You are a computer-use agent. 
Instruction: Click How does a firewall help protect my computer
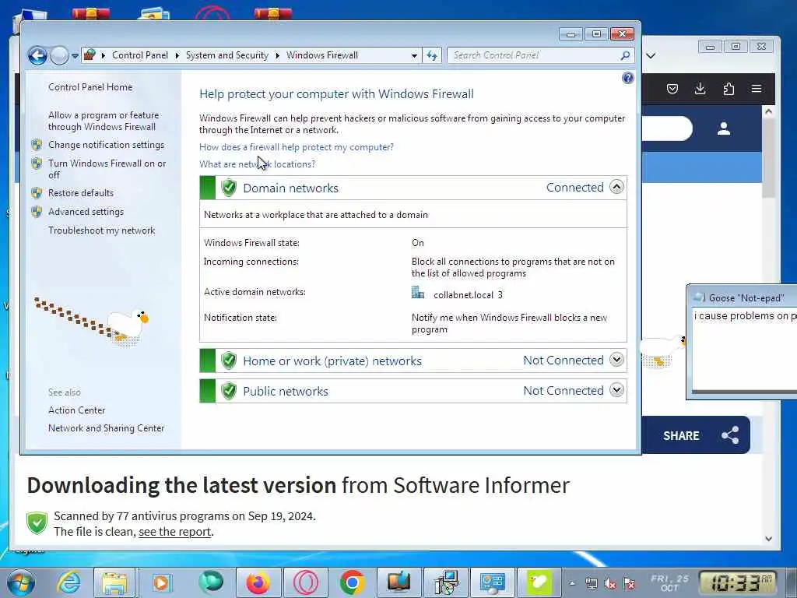coord(297,147)
